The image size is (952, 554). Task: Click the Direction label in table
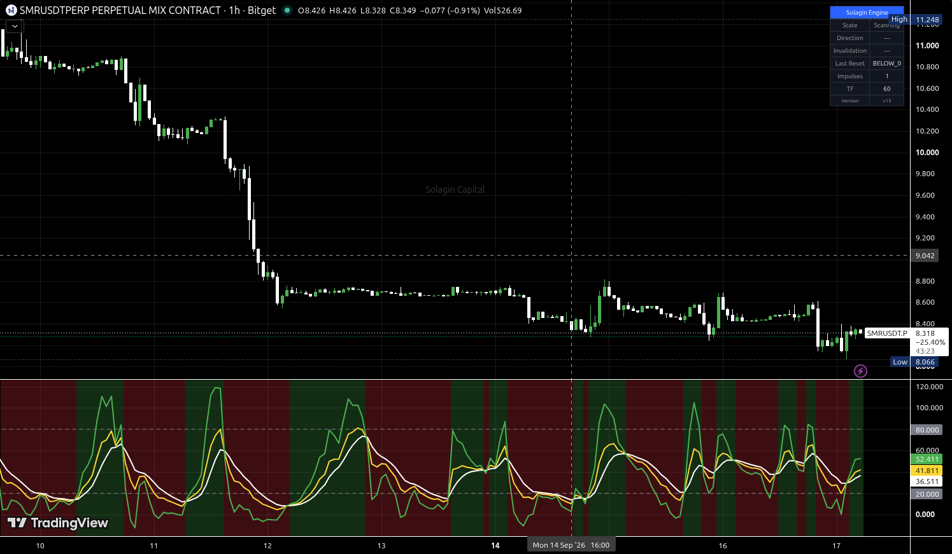(x=849, y=38)
